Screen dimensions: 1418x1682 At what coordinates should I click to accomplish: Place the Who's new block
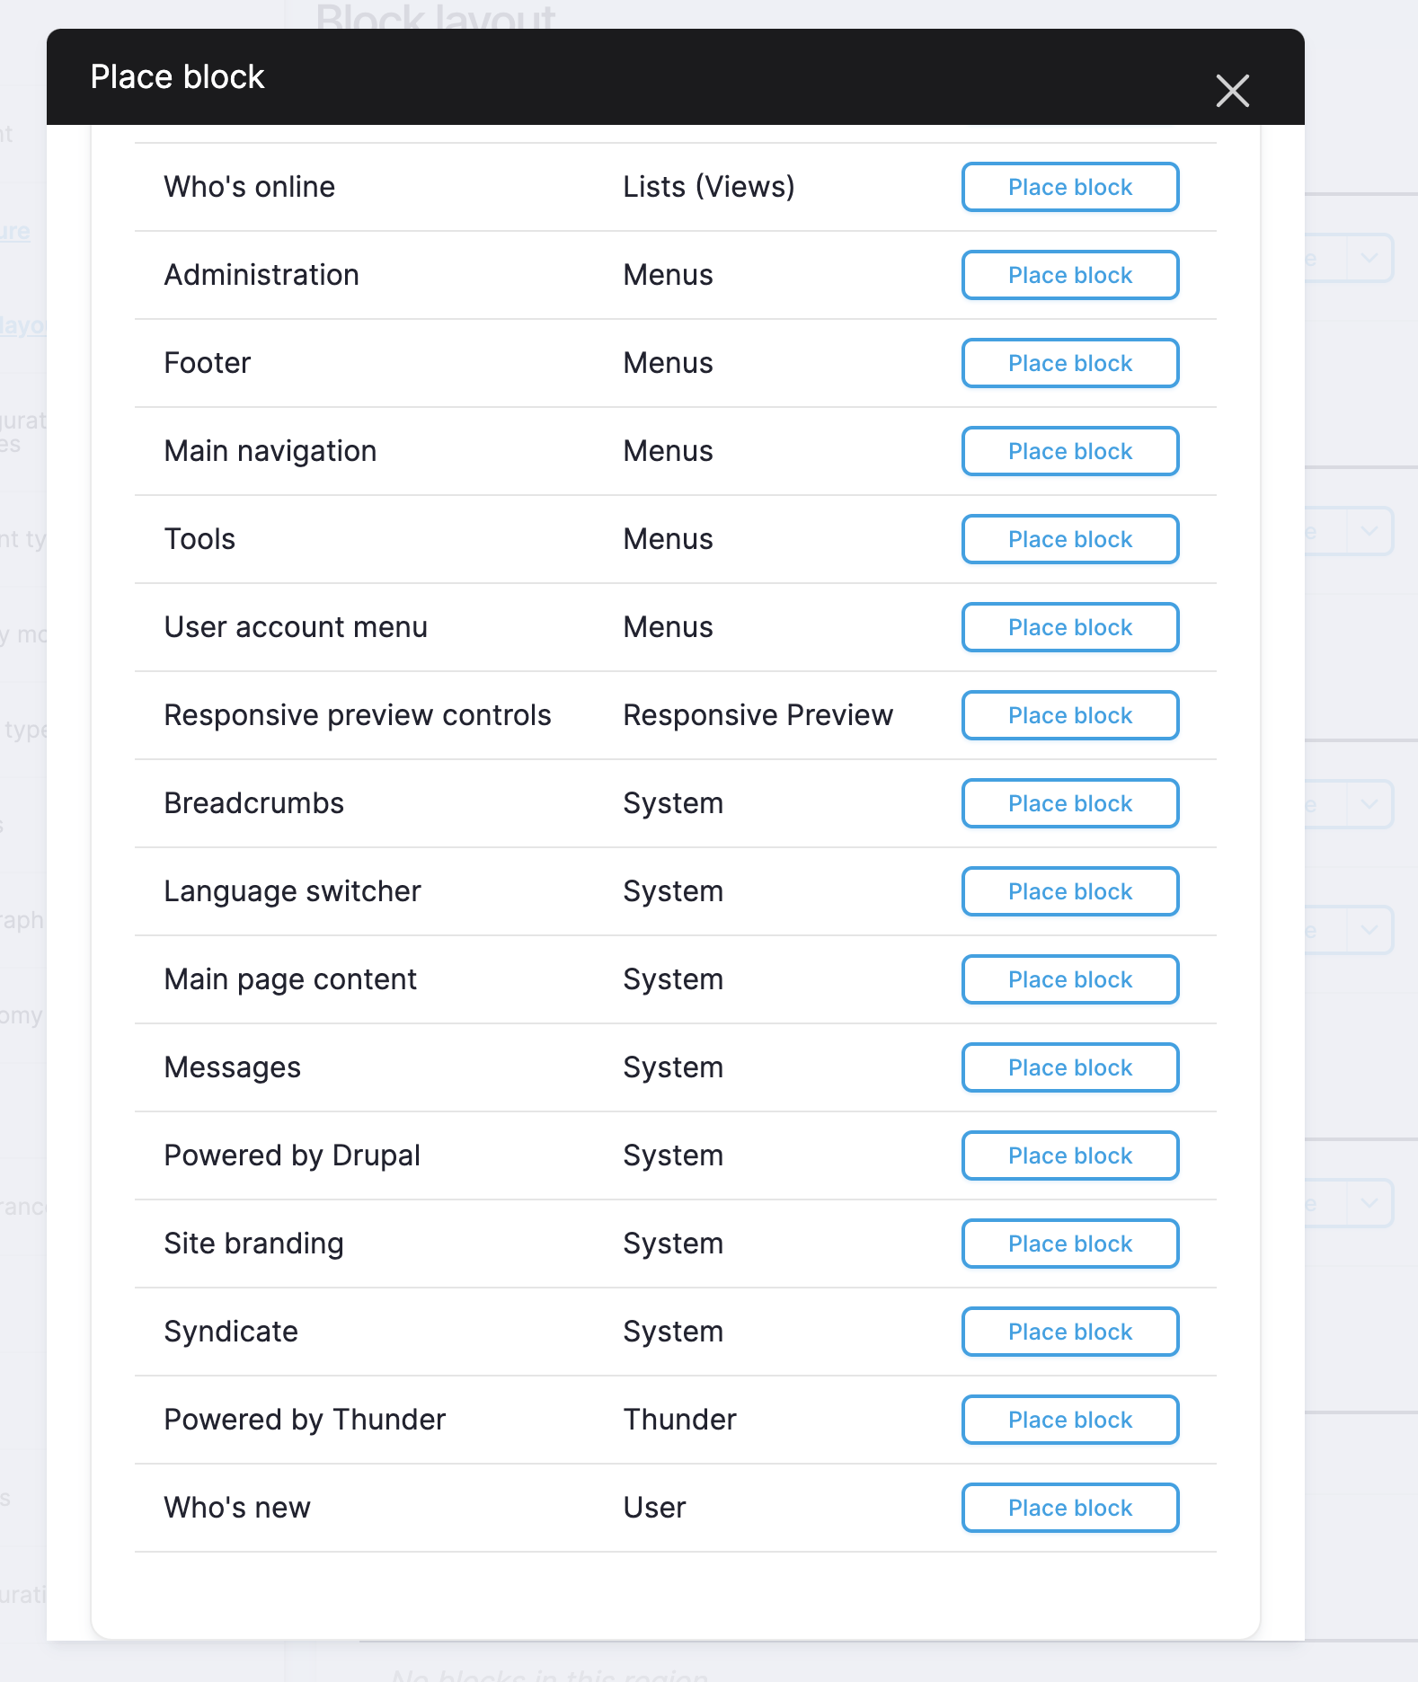point(1070,1508)
